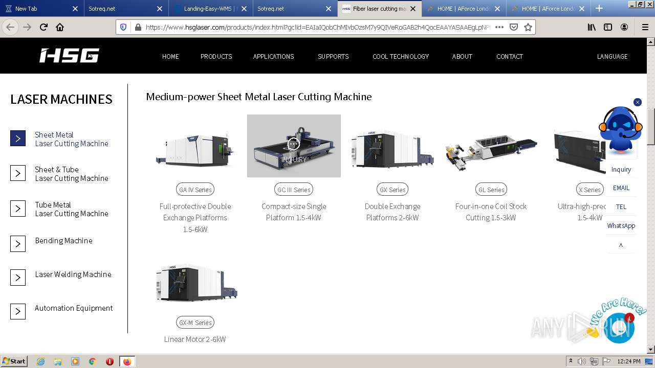The image size is (655, 368).
Task: Click the browser forward arrow
Action: click(27, 27)
